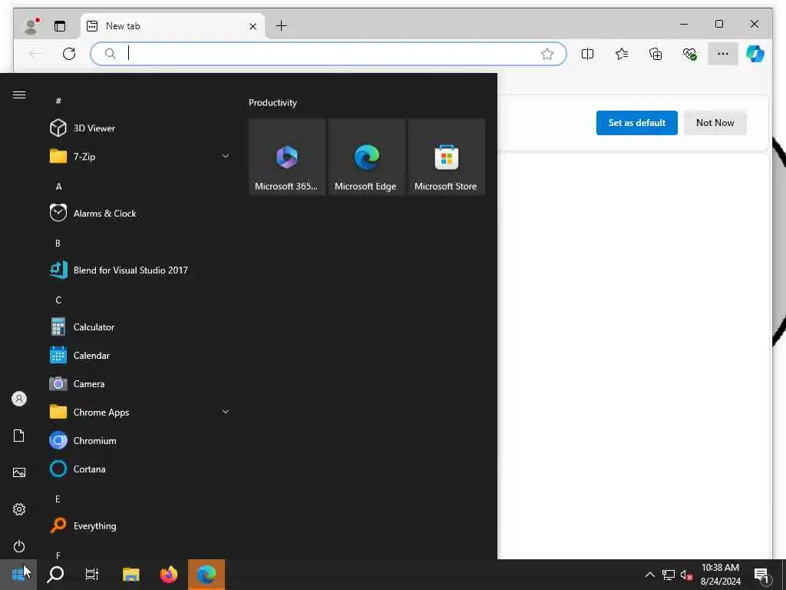This screenshot has height=590, width=786.
Task: Open the Calendar app
Action: tap(140, 355)
